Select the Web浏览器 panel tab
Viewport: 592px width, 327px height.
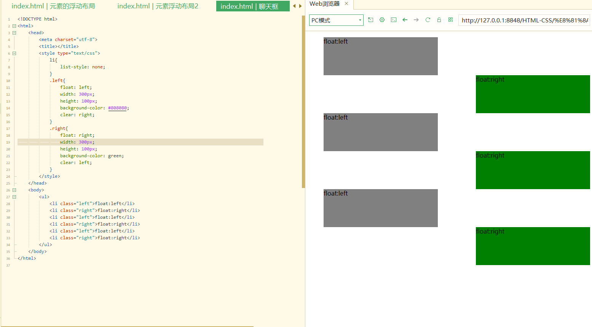pos(324,4)
